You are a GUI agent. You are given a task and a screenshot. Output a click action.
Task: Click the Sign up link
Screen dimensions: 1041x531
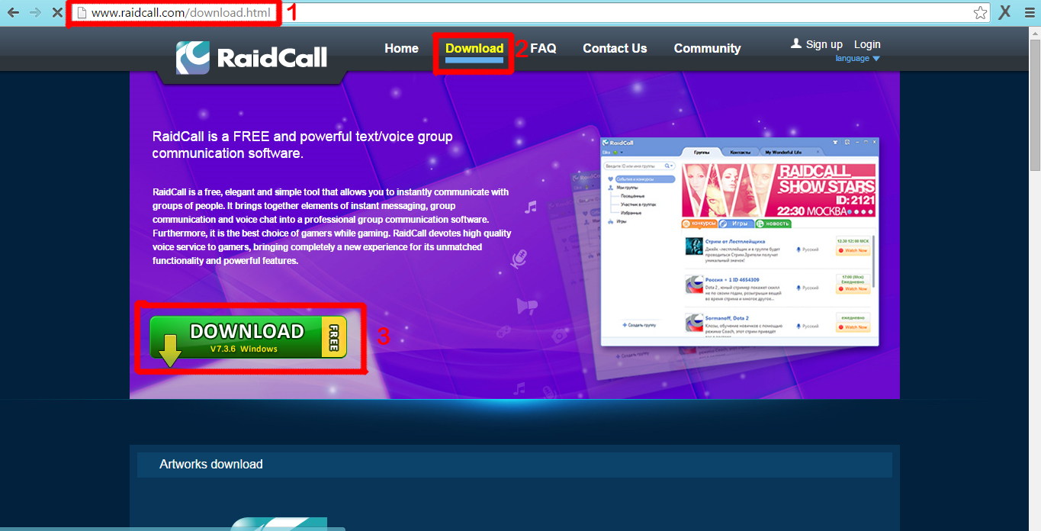[824, 44]
